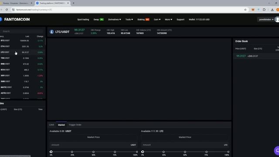View site information icon in address bar
The image size is (279, 157).
[13, 10]
